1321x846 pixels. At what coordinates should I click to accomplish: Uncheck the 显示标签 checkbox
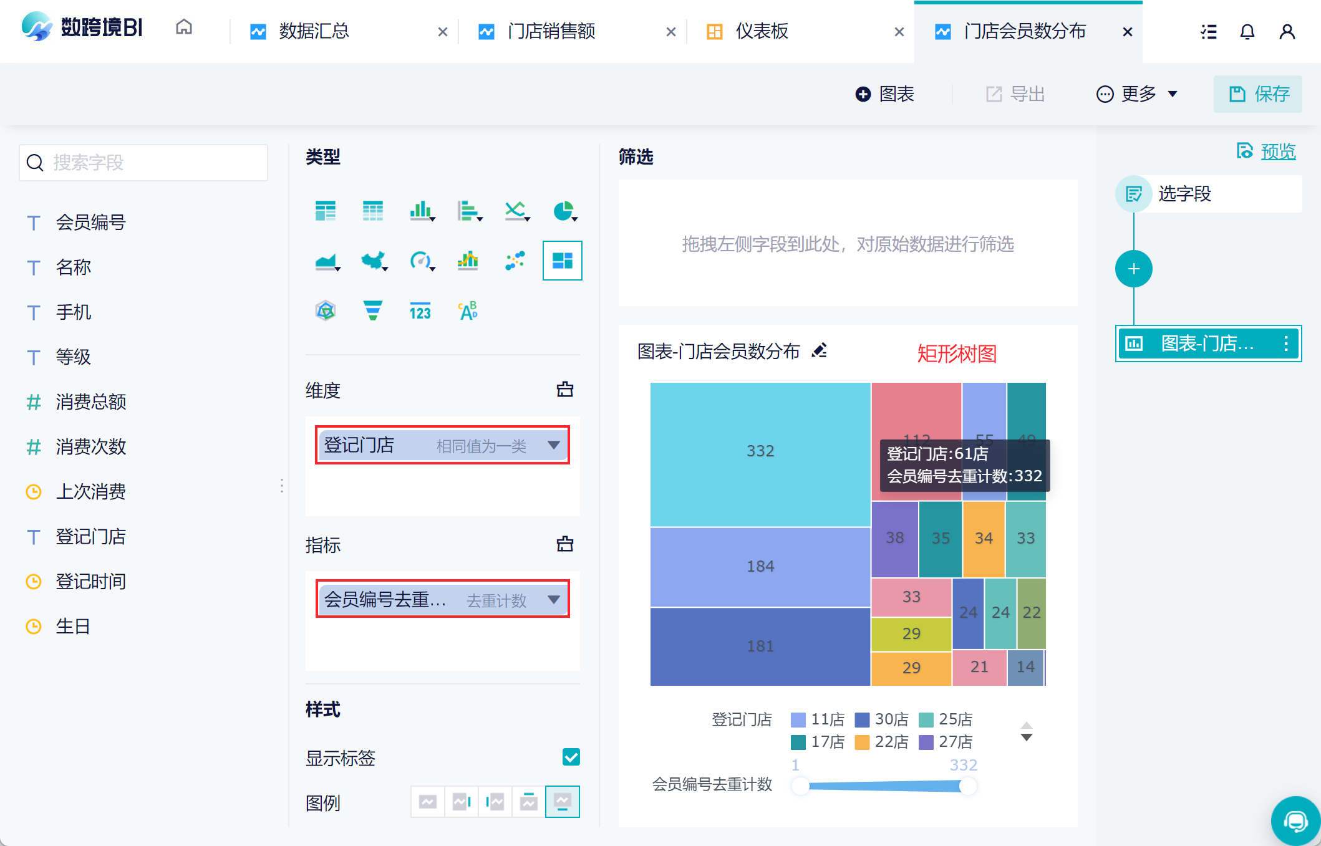pyautogui.click(x=571, y=757)
